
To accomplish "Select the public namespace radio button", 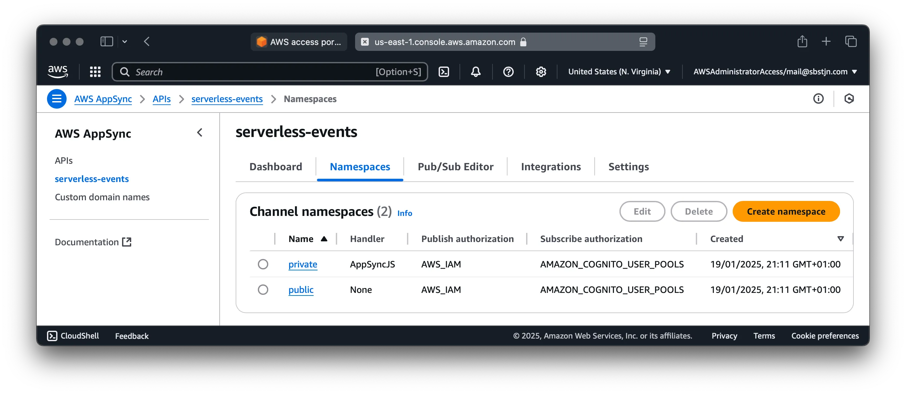I will click(x=263, y=290).
